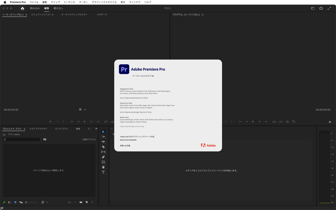
Task: Open the シーケンス menu
Action: point(69,2)
